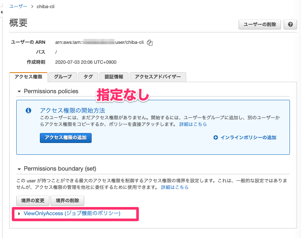The width and height of the screenshot is (301, 238).
Task: Click the ユーザーの削除 button
Action: click(260, 24)
